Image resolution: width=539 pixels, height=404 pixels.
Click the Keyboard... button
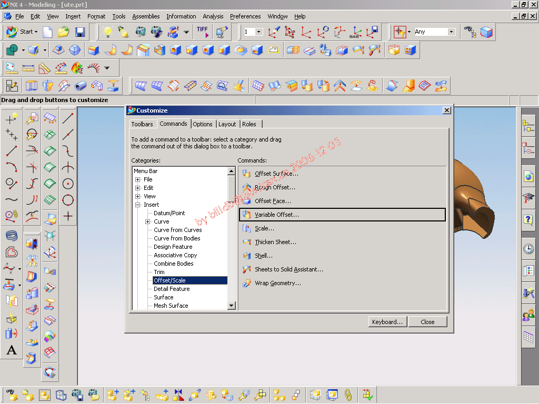[387, 322]
